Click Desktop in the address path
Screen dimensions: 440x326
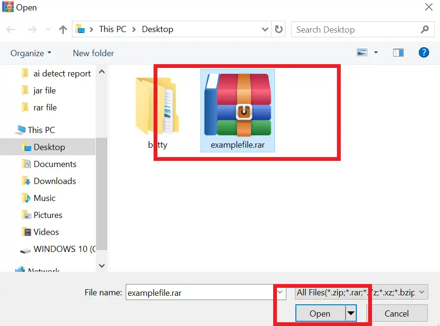(157, 29)
